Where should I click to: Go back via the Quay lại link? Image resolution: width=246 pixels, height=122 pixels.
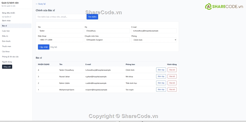click(41, 4)
